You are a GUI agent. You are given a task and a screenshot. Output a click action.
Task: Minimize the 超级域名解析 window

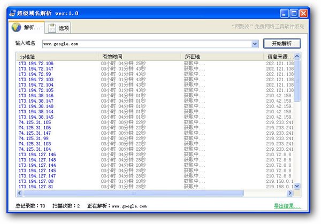pos(284,13)
